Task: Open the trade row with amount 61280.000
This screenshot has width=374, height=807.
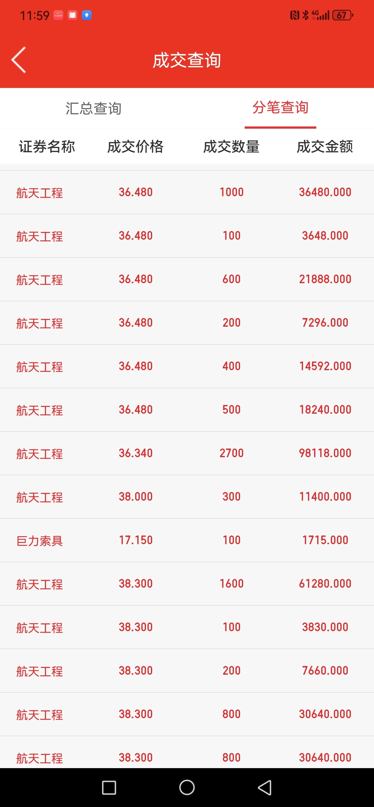Action: (x=187, y=584)
